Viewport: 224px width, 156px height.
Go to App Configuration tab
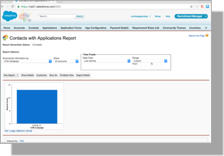[96, 28]
